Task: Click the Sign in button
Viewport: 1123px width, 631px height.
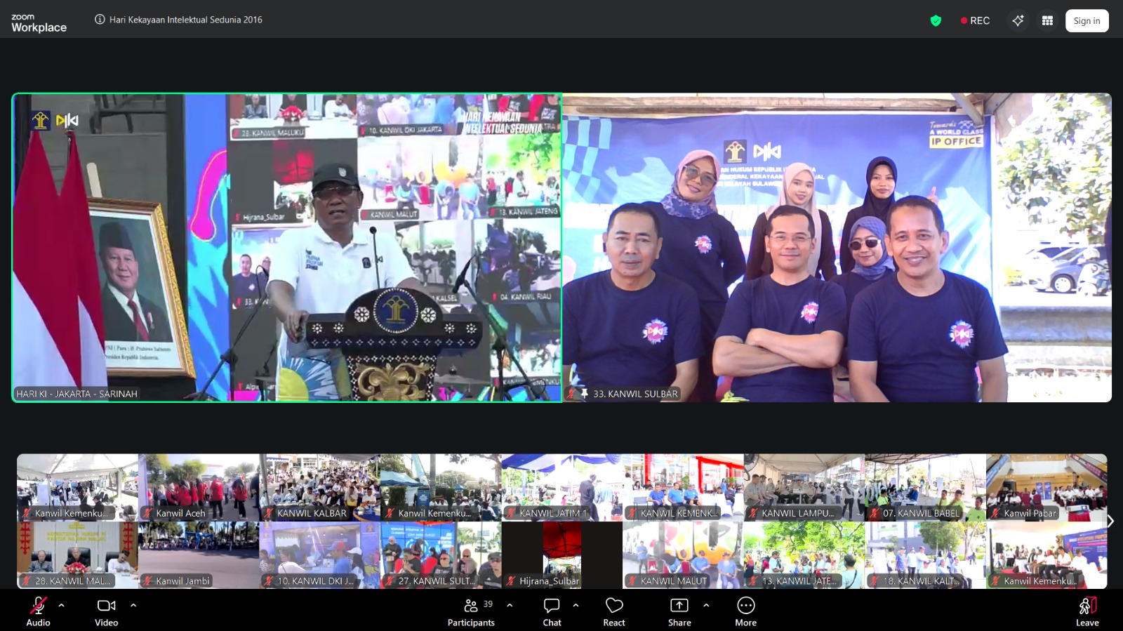Action: pyautogui.click(x=1087, y=20)
